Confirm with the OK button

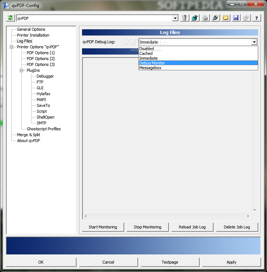[41, 262]
